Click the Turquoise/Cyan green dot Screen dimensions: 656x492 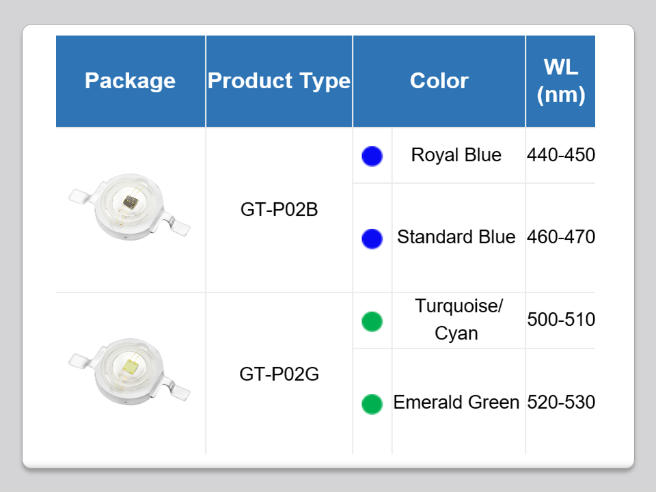(372, 320)
